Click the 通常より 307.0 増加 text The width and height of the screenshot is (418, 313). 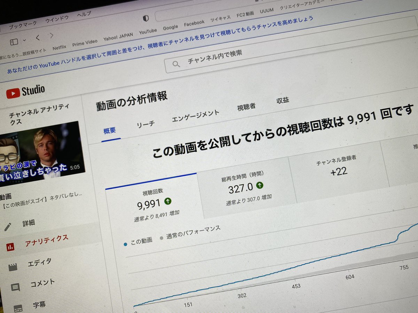249,200
